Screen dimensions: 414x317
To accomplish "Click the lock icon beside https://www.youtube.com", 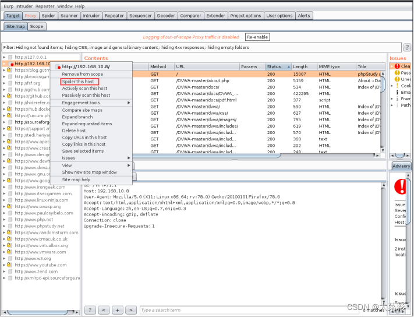I will [x=9, y=265].
